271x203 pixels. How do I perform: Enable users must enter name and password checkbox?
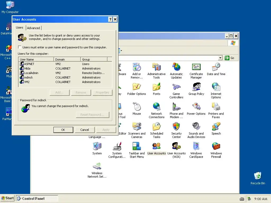(20, 47)
